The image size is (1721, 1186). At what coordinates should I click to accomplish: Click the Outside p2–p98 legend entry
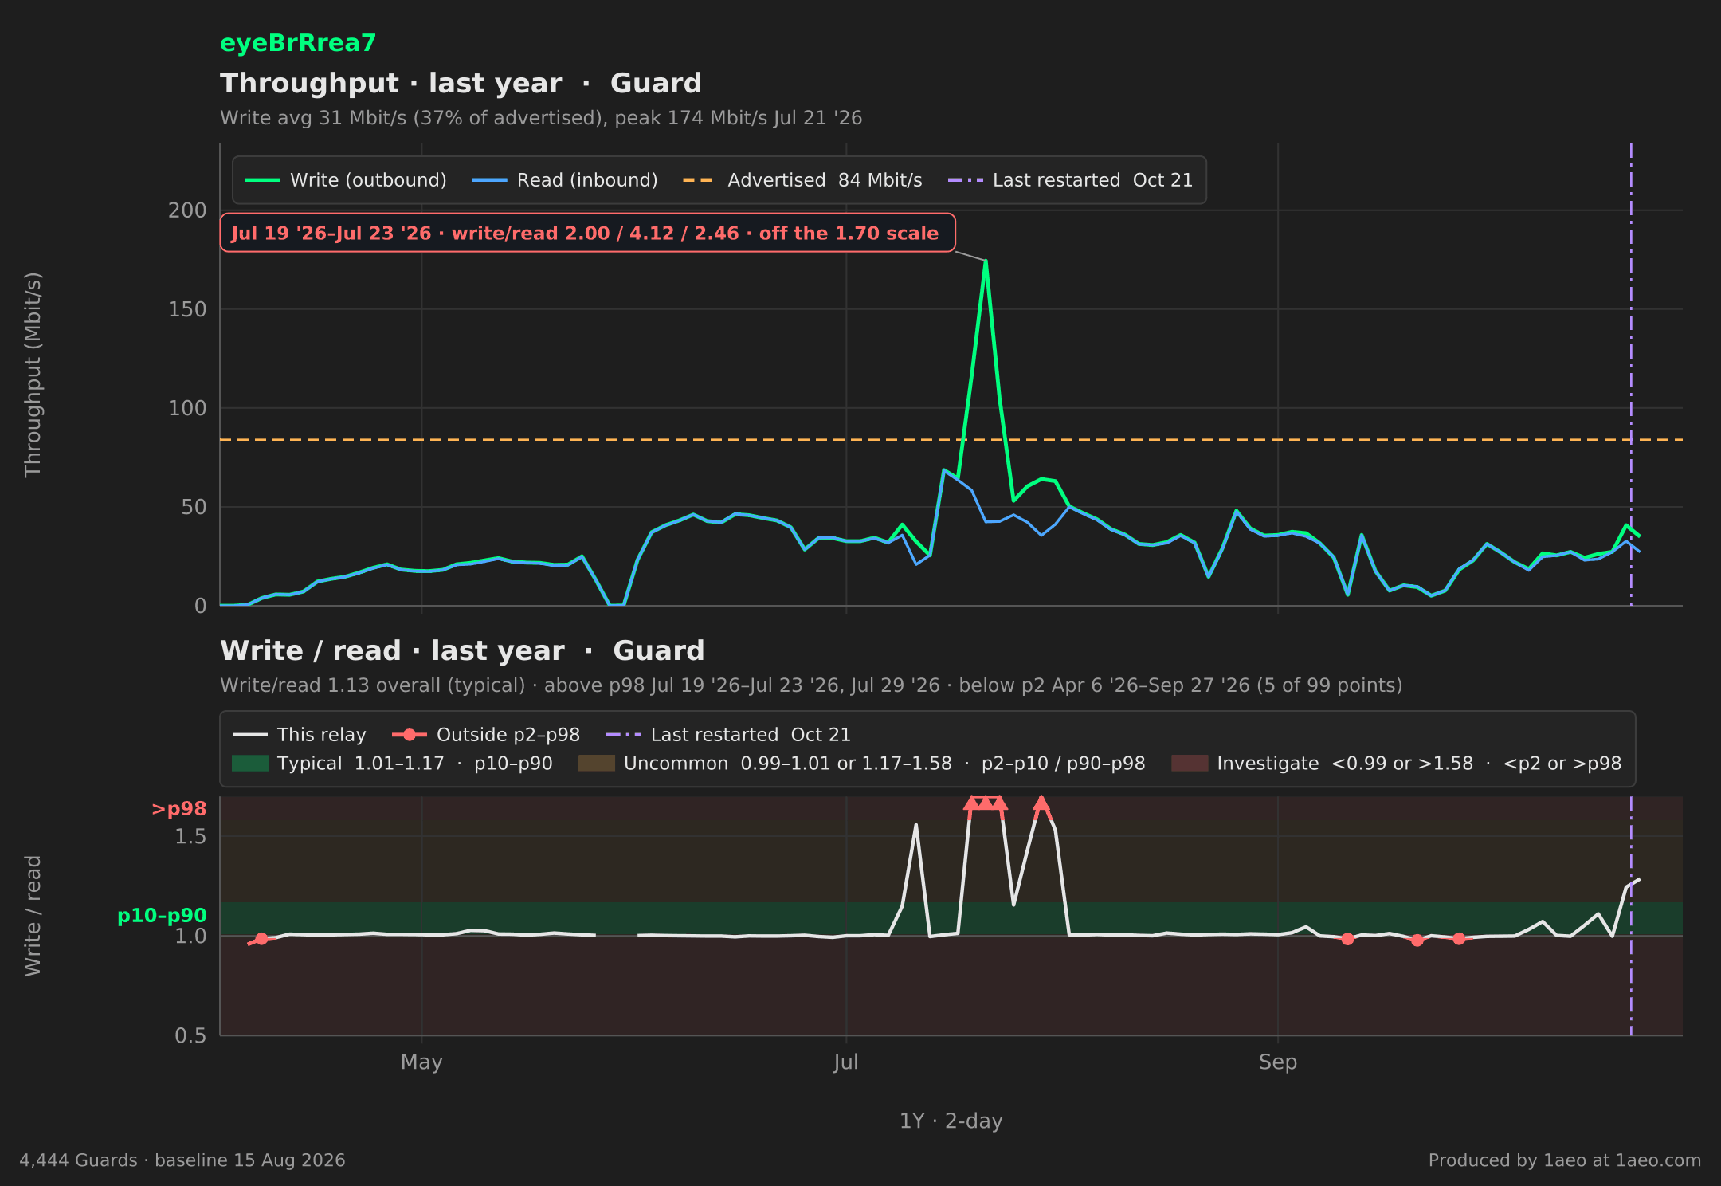click(x=486, y=735)
